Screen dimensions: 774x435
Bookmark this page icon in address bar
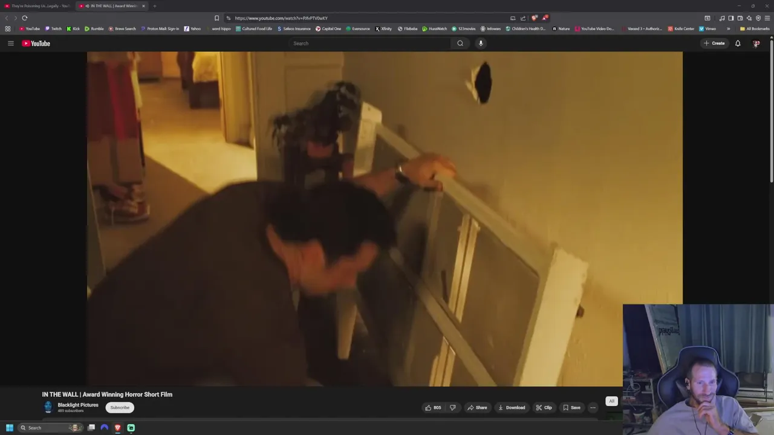click(216, 18)
